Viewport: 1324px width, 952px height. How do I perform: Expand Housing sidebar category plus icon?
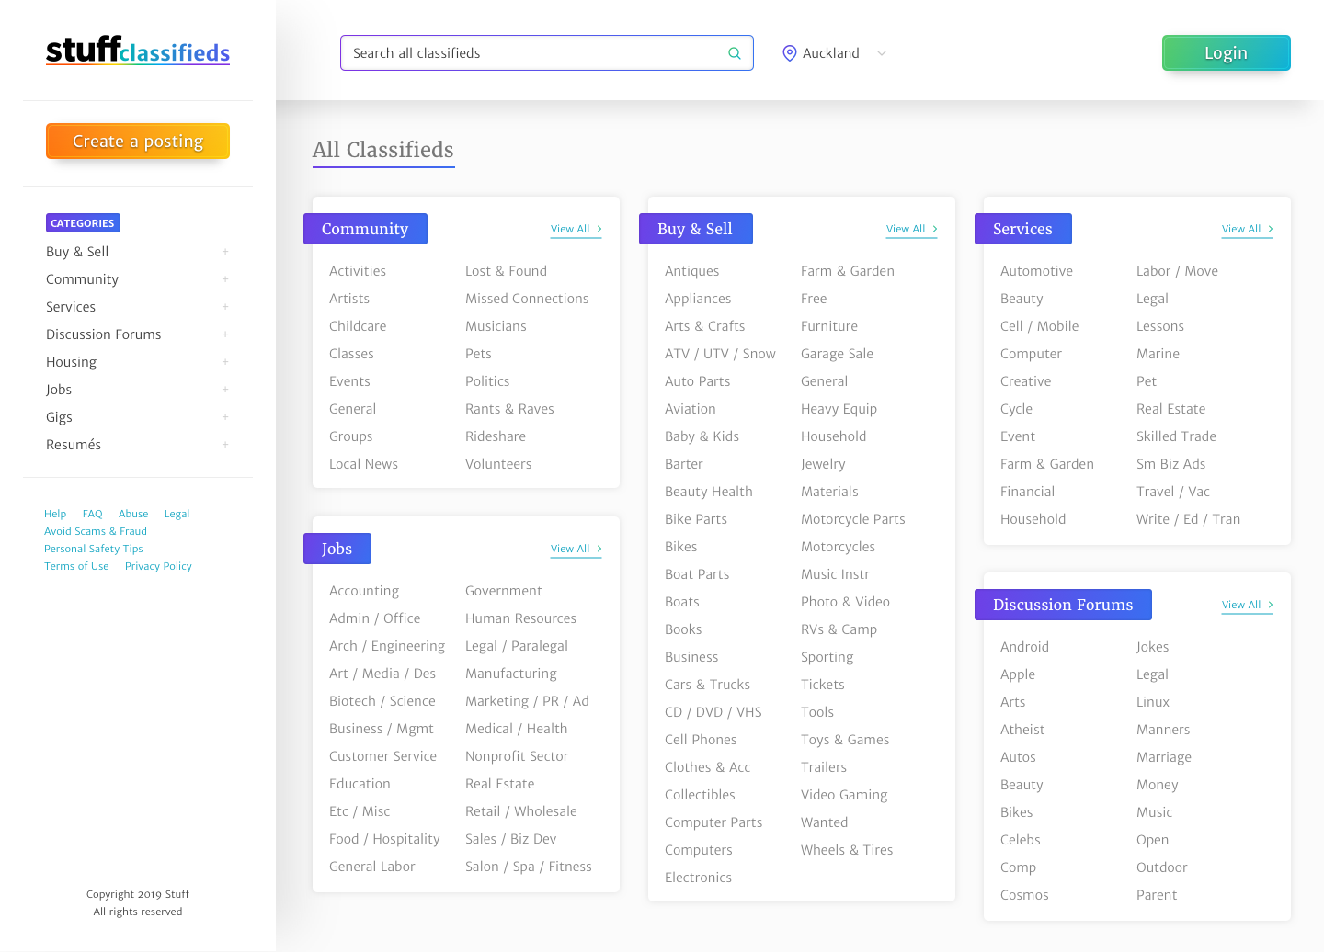pyautogui.click(x=224, y=362)
